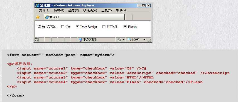Image resolution: width=238 pixels, height=102 pixels.
Task: Uncheck the Flash course checkbox
Action: tap(125, 27)
